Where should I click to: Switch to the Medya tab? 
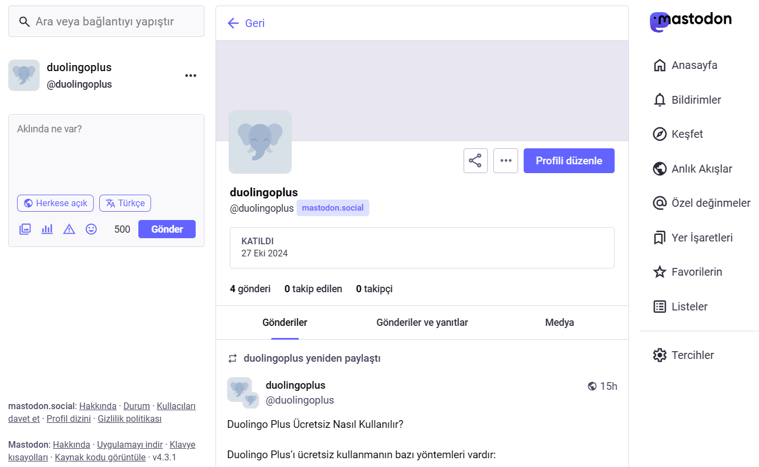pyautogui.click(x=559, y=323)
